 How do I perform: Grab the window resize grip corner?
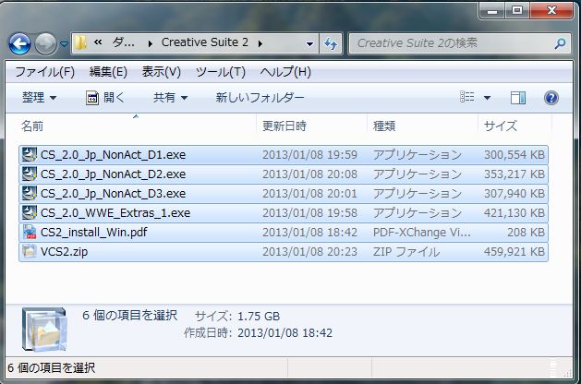click(x=567, y=373)
